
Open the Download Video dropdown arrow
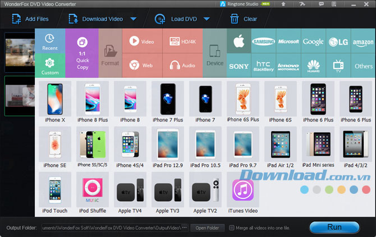(134, 19)
